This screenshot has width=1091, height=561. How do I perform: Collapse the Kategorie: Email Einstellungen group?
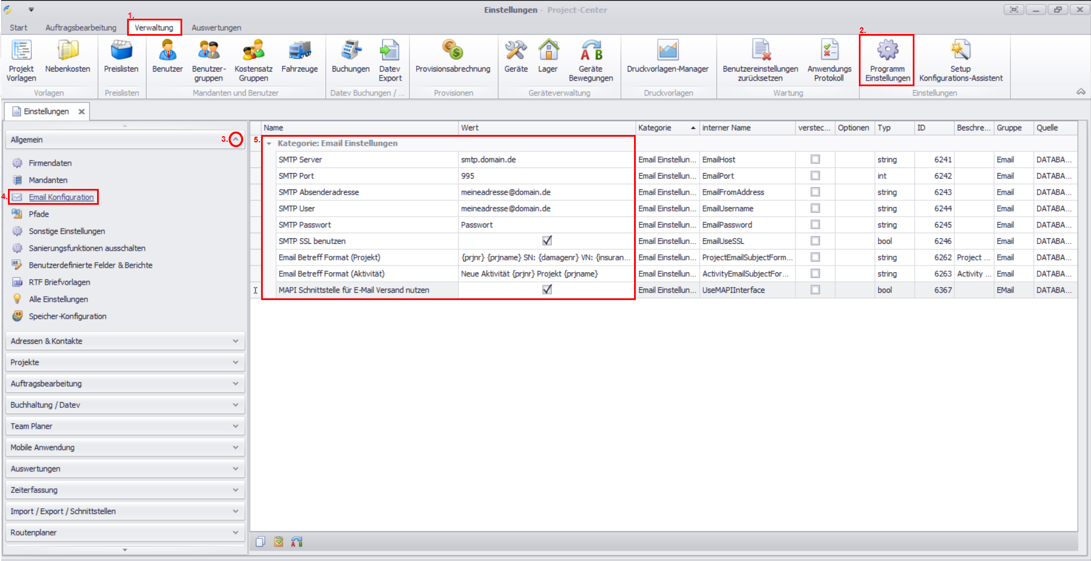[x=269, y=144]
